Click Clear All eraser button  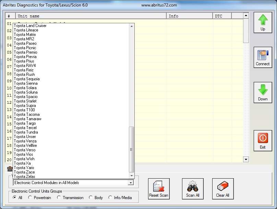pos(223,189)
